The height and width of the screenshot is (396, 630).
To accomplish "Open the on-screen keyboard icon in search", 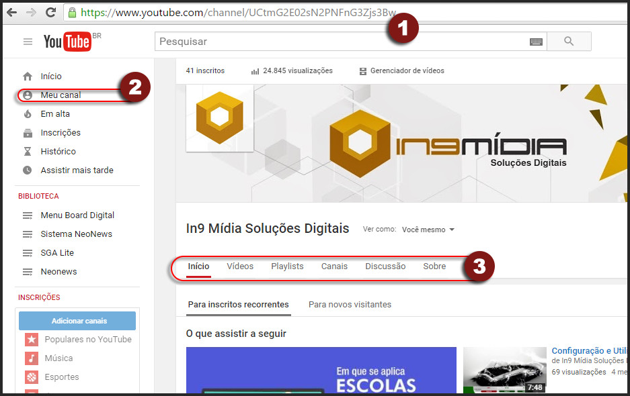I will click(x=536, y=42).
